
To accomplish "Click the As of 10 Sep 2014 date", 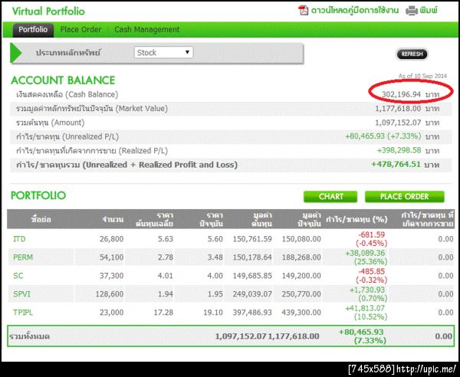I will coord(422,76).
